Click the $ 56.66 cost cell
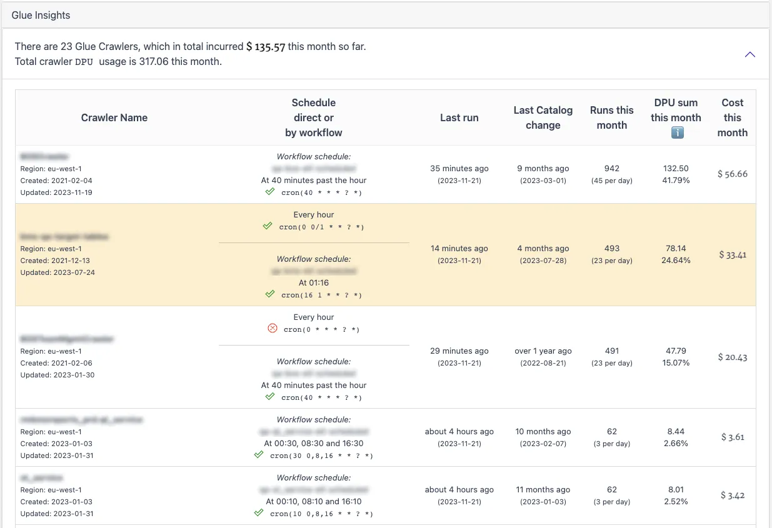This screenshot has width=772, height=528. click(733, 174)
